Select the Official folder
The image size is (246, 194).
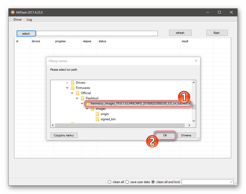tap(86, 93)
